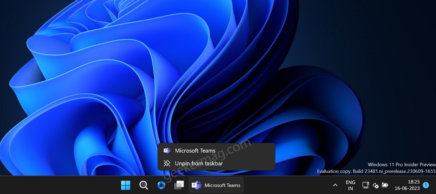436x194 pixels.
Task: Check the battery status icon
Action: (385, 185)
